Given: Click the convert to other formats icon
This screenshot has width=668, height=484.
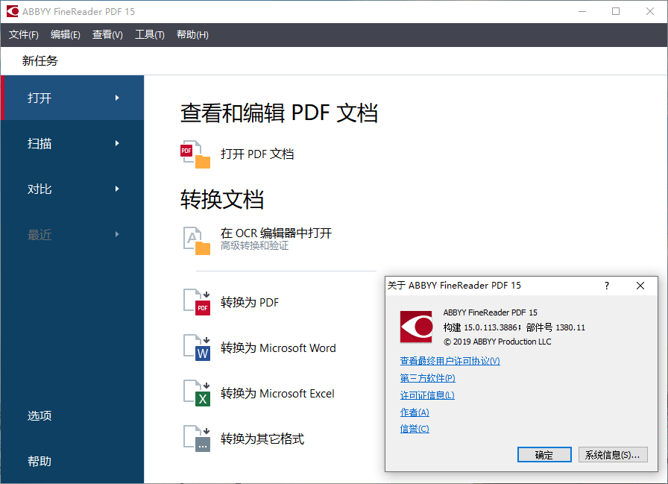Looking at the screenshot, I should (x=196, y=439).
